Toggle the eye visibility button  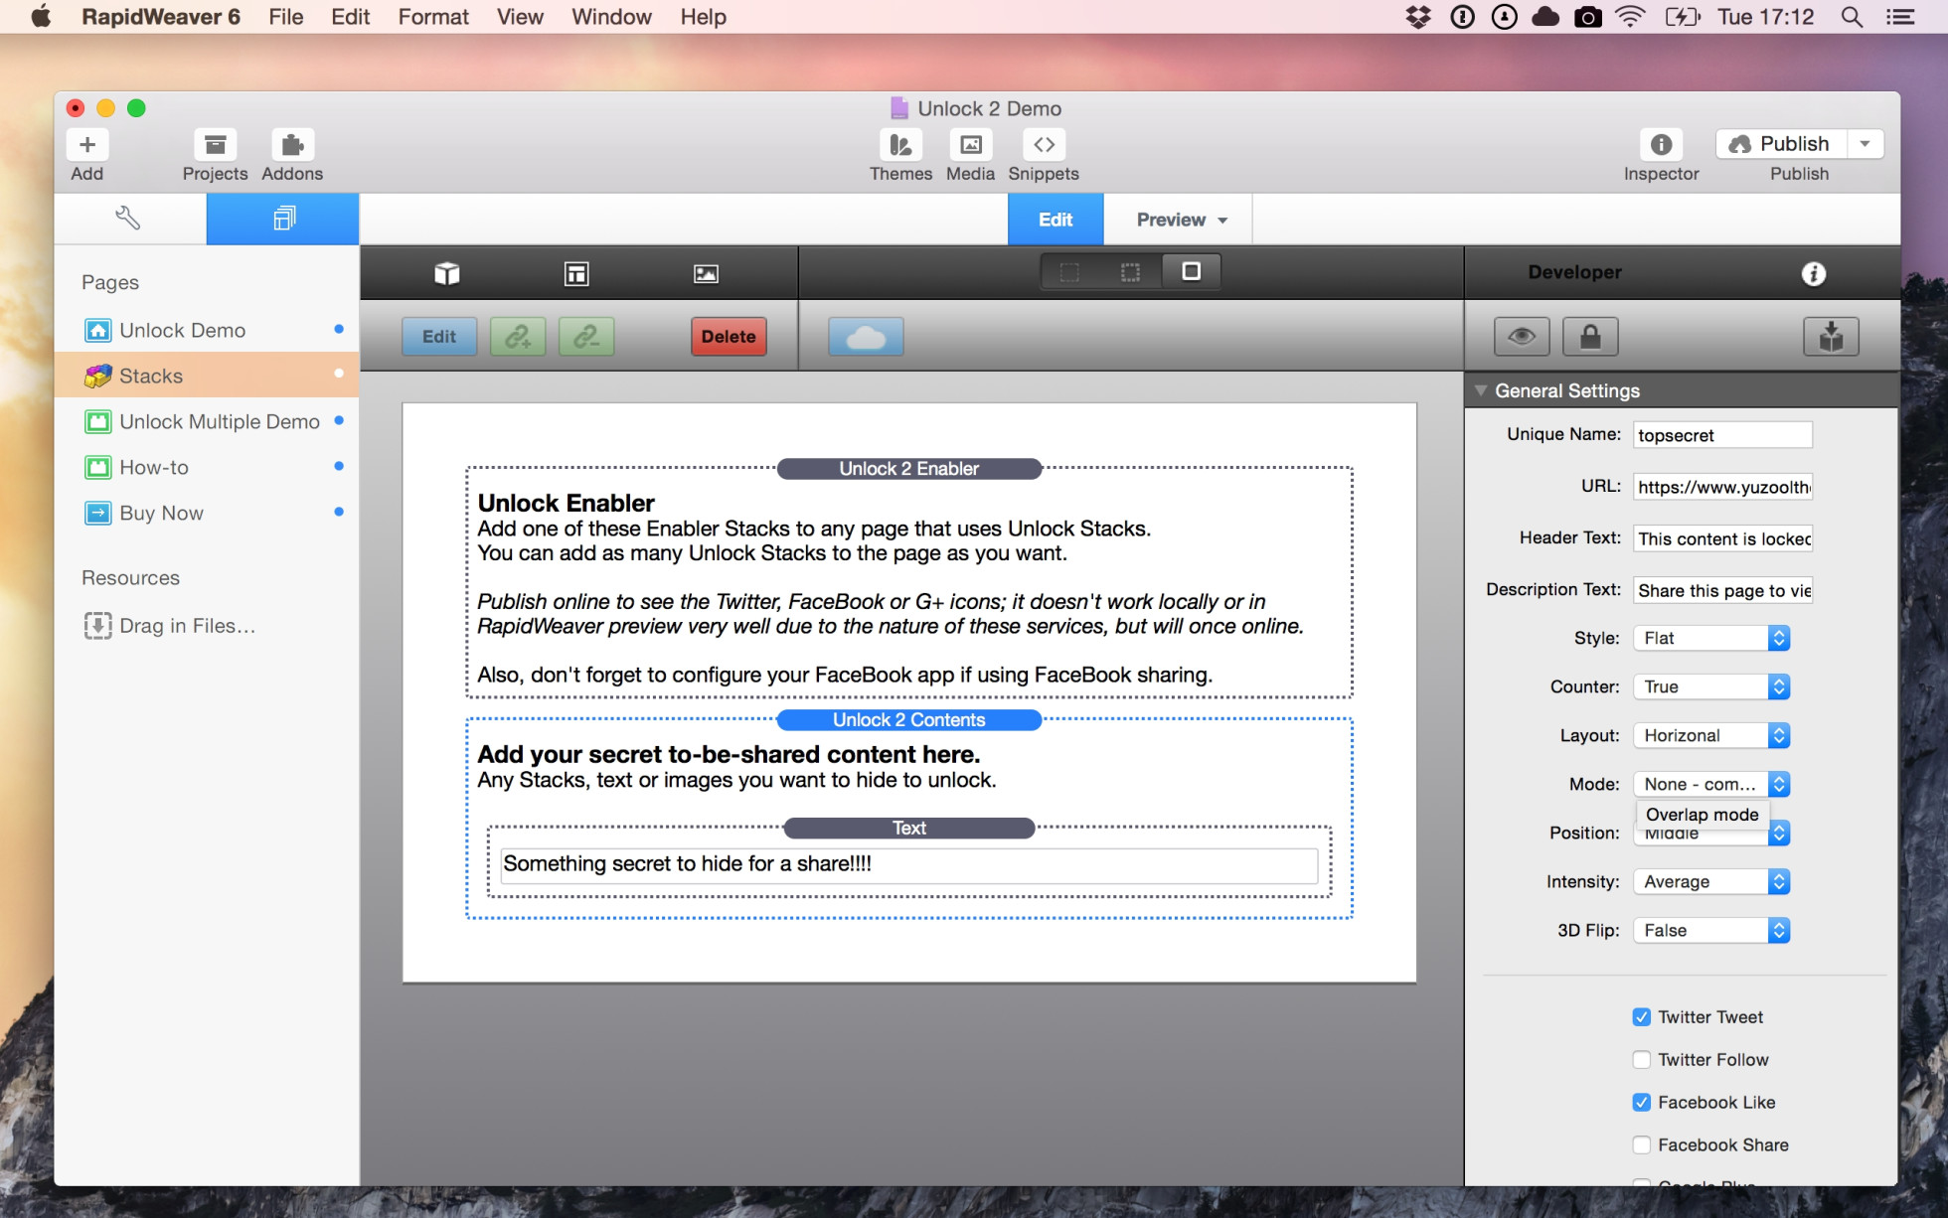pos(1521,337)
